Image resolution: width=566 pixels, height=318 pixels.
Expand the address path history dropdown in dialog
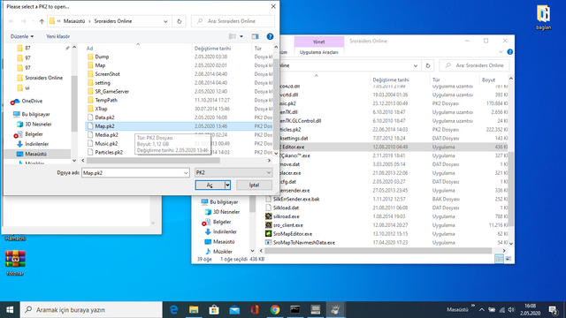point(165,21)
